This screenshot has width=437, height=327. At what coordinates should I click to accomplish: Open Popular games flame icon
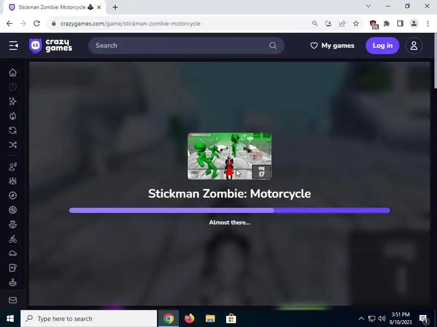tap(13, 116)
